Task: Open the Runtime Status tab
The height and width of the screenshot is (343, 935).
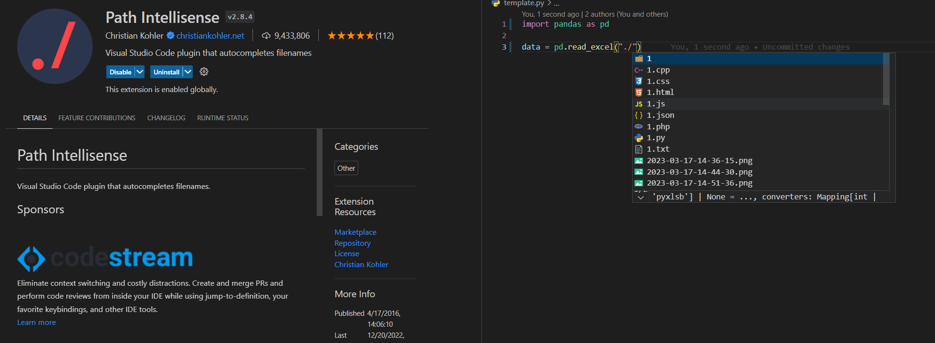Action: point(223,118)
